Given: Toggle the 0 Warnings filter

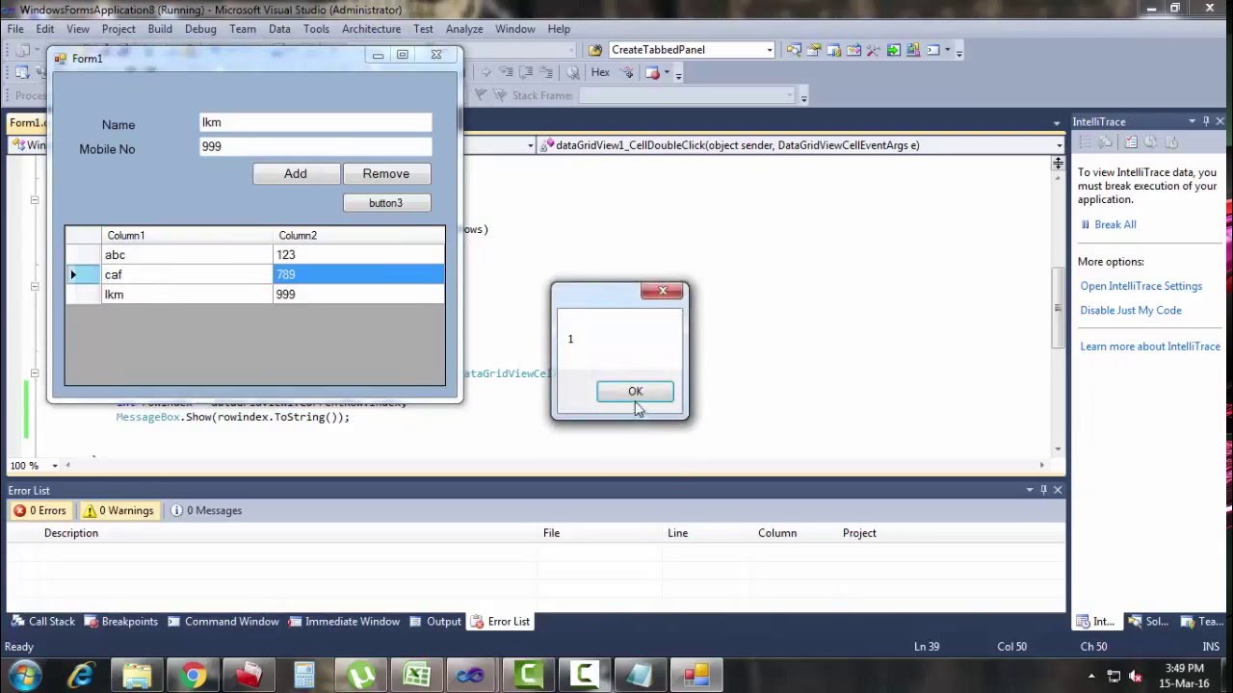Looking at the screenshot, I should (x=118, y=511).
